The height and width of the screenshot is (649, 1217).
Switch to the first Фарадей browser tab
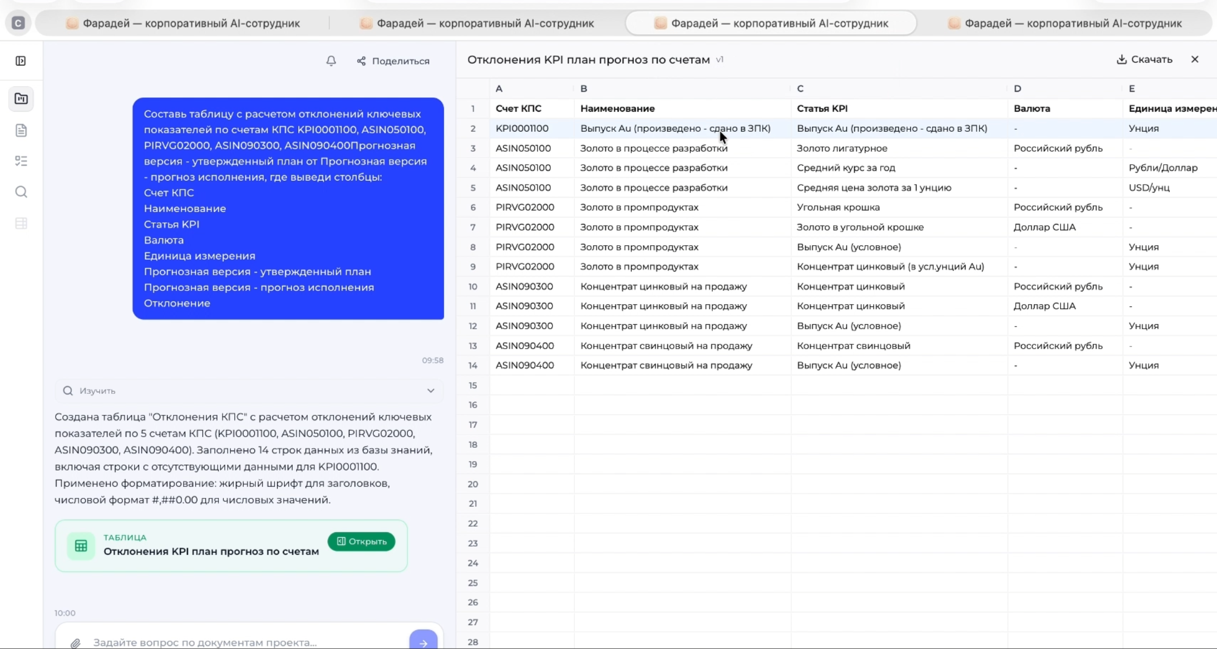pyautogui.click(x=183, y=23)
